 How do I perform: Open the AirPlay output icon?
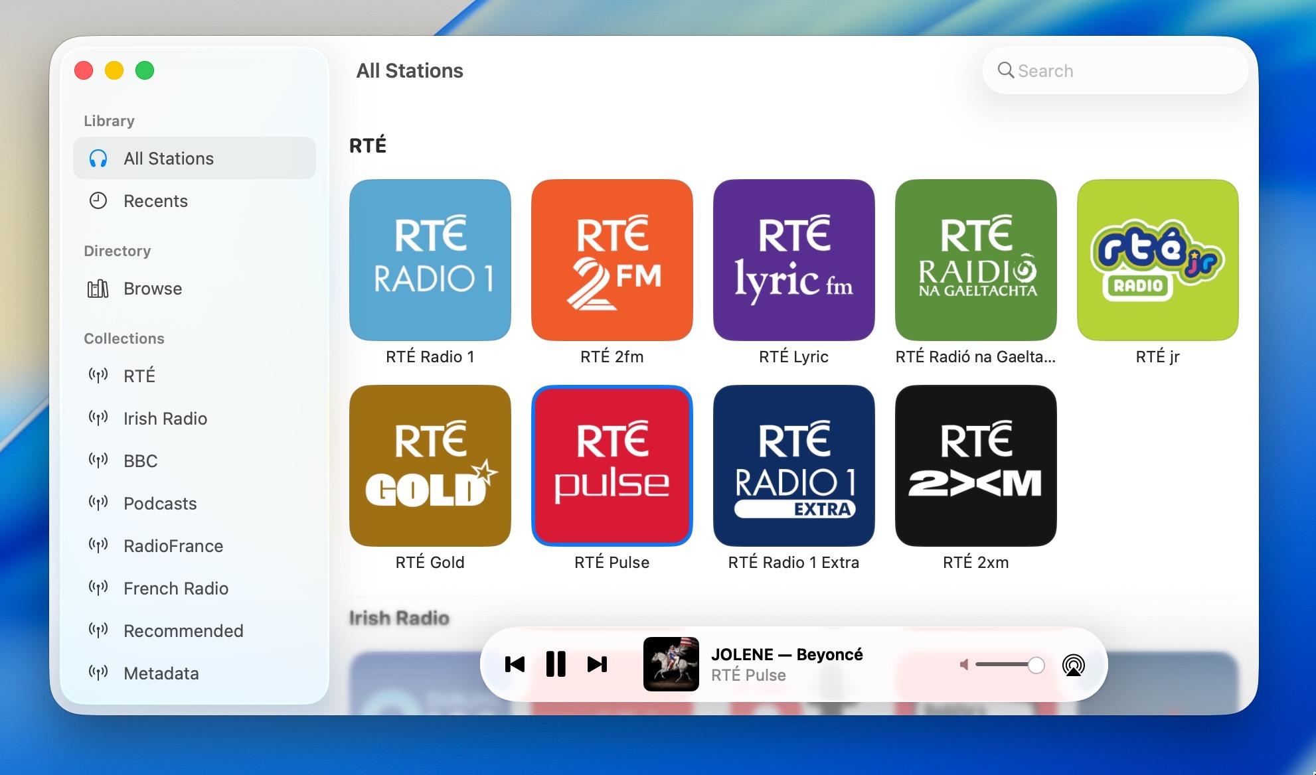pyautogui.click(x=1074, y=665)
